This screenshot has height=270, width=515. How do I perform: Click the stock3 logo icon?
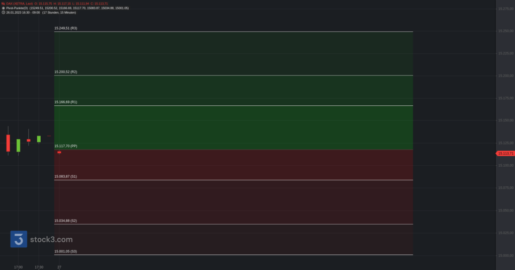click(19, 239)
